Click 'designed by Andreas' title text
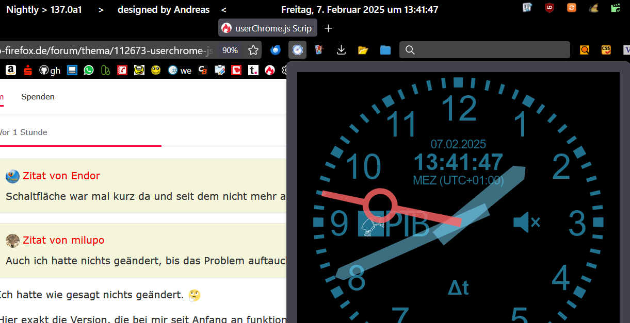 pyautogui.click(x=164, y=9)
